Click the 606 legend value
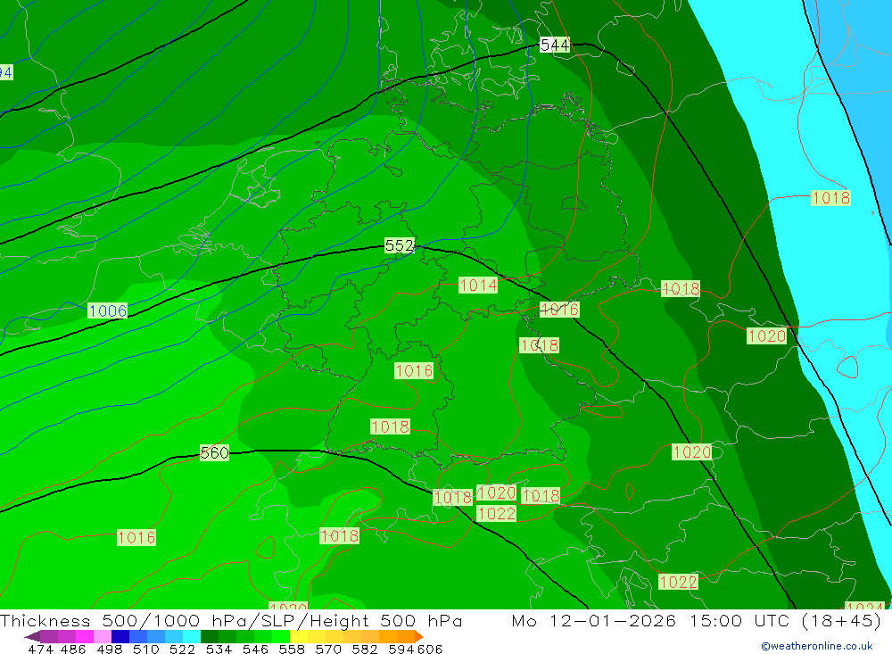 tap(430, 649)
